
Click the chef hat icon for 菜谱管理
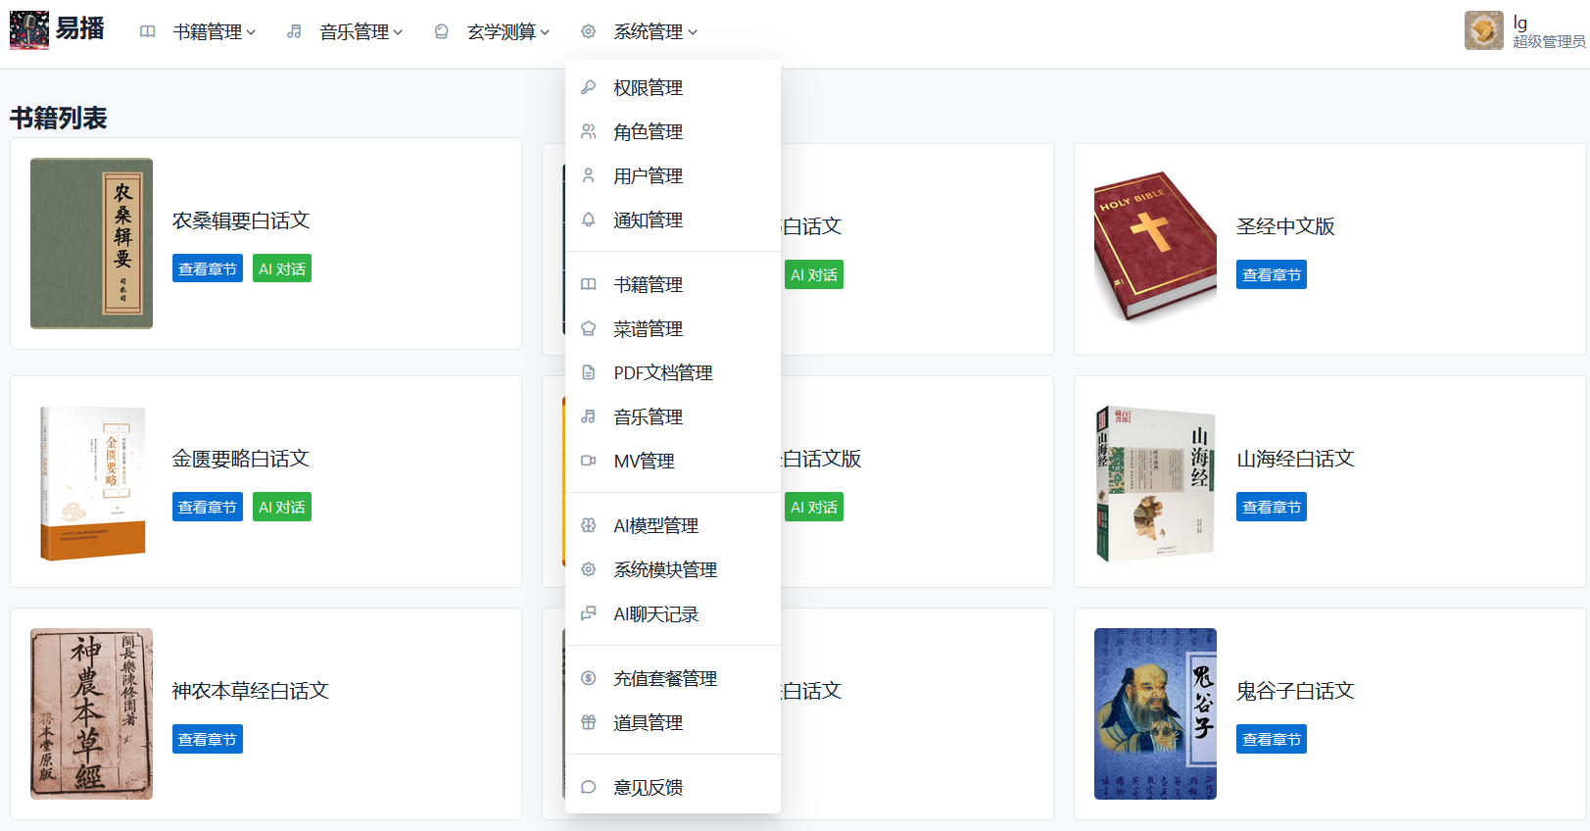(588, 328)
